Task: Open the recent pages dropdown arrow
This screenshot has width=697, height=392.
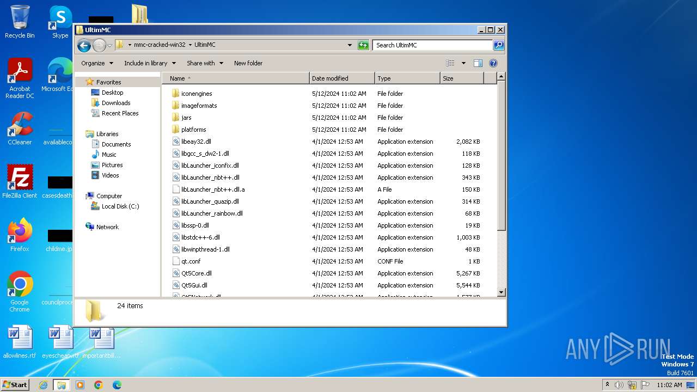Action: [109, 45]
